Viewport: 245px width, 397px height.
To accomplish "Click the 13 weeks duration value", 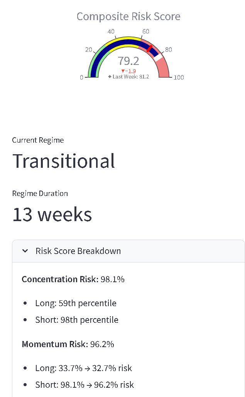I will (52, 215).
